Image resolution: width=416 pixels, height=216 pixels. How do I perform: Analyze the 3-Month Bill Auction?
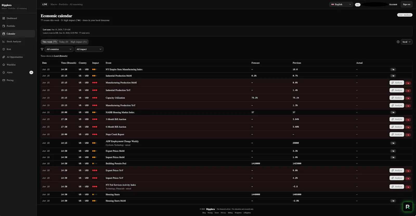(x=397, y=119)
